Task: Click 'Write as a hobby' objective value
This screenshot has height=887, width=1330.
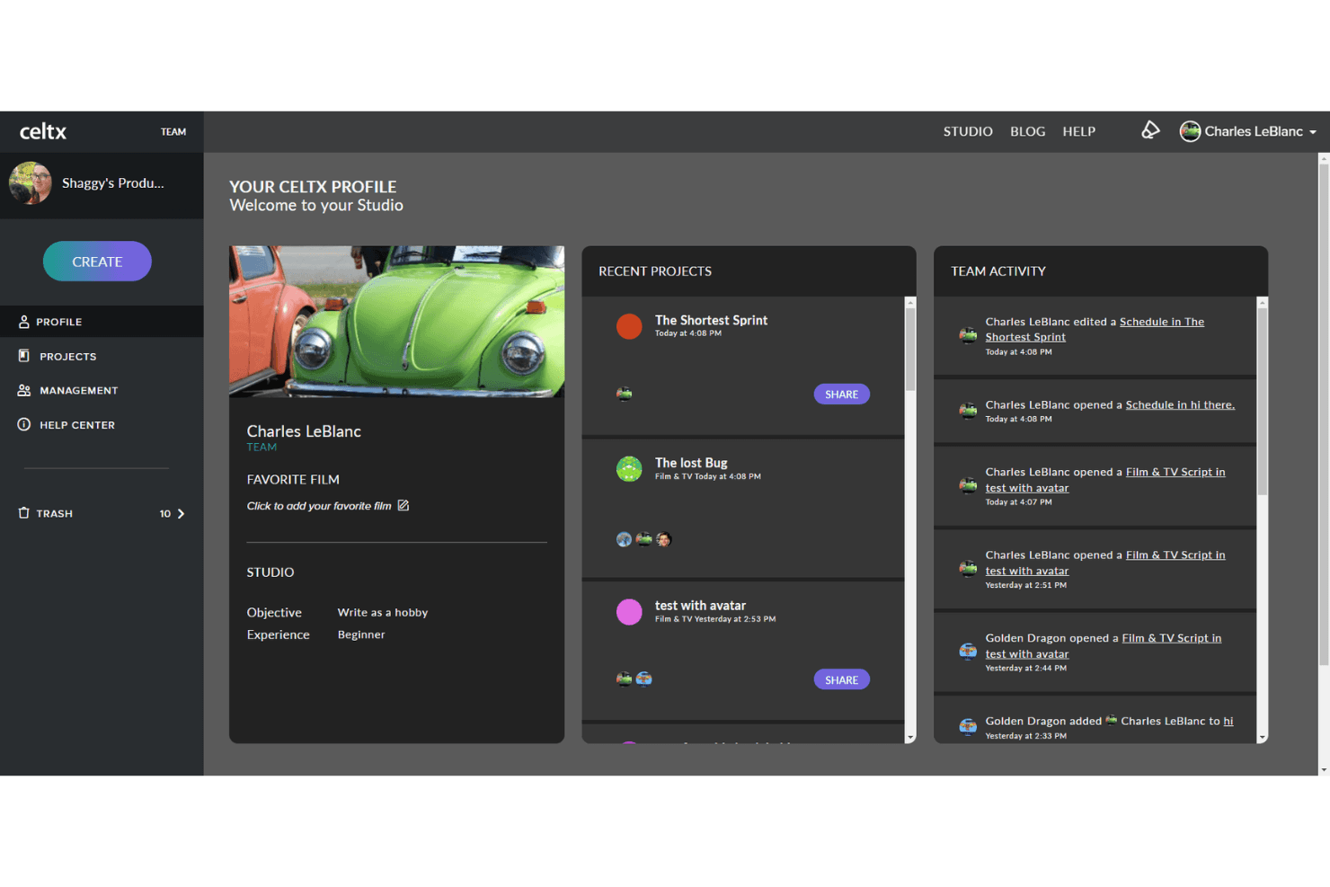Action: pos(383,612)
